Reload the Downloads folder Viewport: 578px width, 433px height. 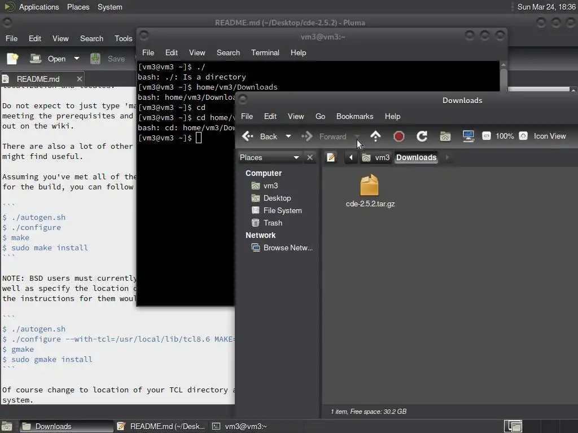point(422,136)
